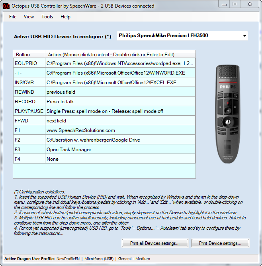This screenshot has width=262, height=266.
Task: Choose the INS/OVR EXCEL.EXE row
Action: 119,83
